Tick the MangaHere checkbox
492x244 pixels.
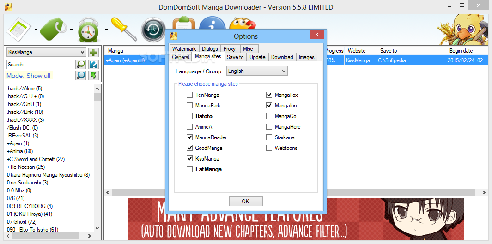tap(269, 126)
